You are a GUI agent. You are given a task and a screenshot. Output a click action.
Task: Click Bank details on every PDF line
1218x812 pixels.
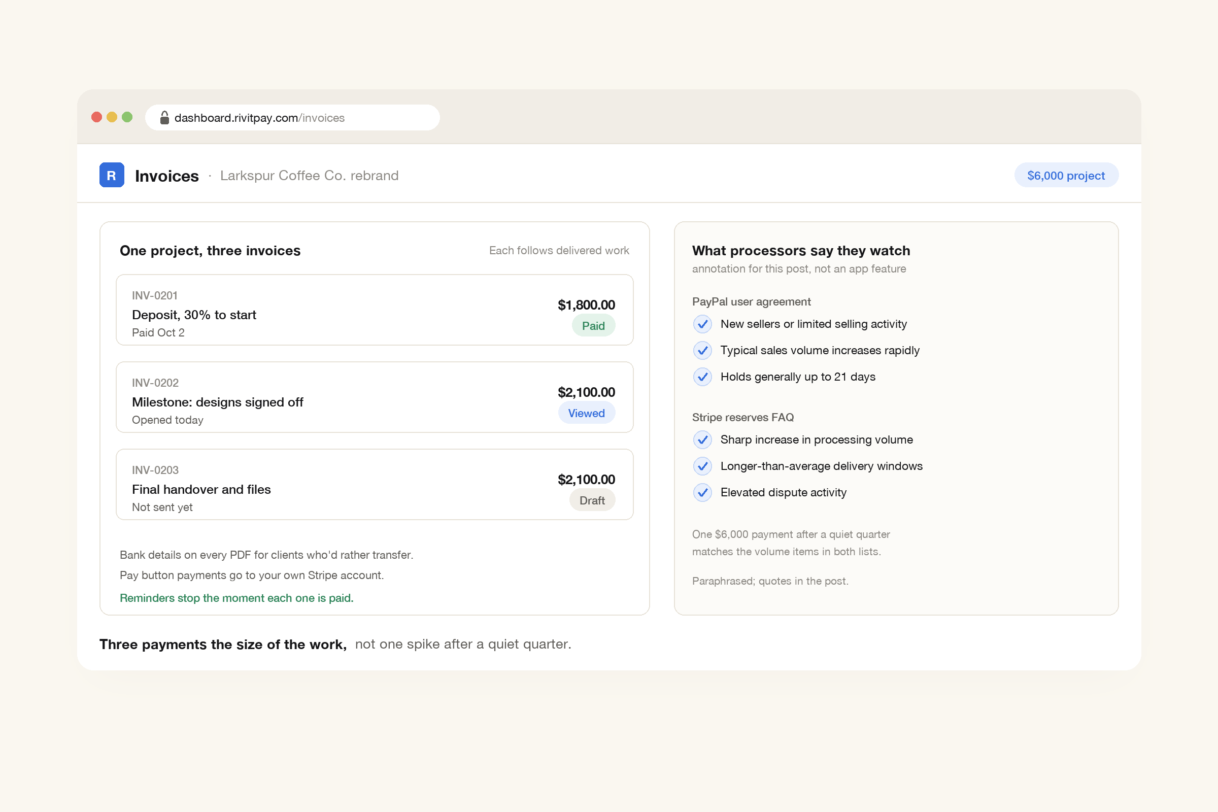[266, 555]
